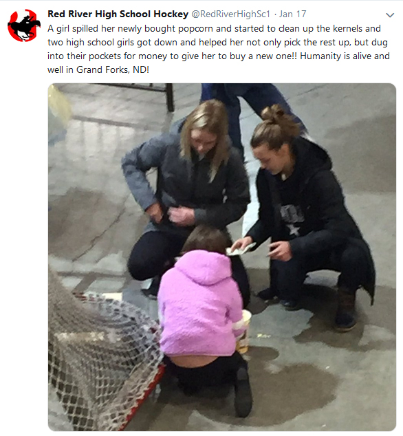Screen dimensions: 403x436
Task: Click the dollar bills being handed over
Action: click(240, 250)
